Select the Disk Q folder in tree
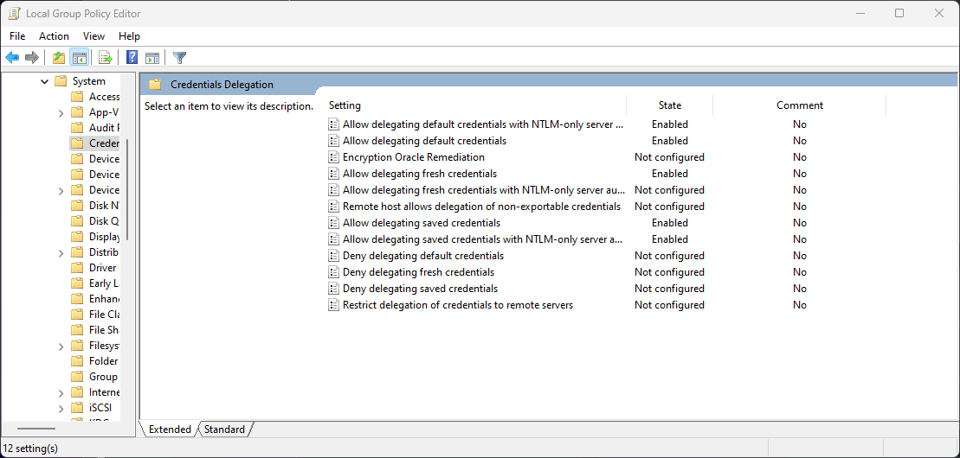 (95, 220)
